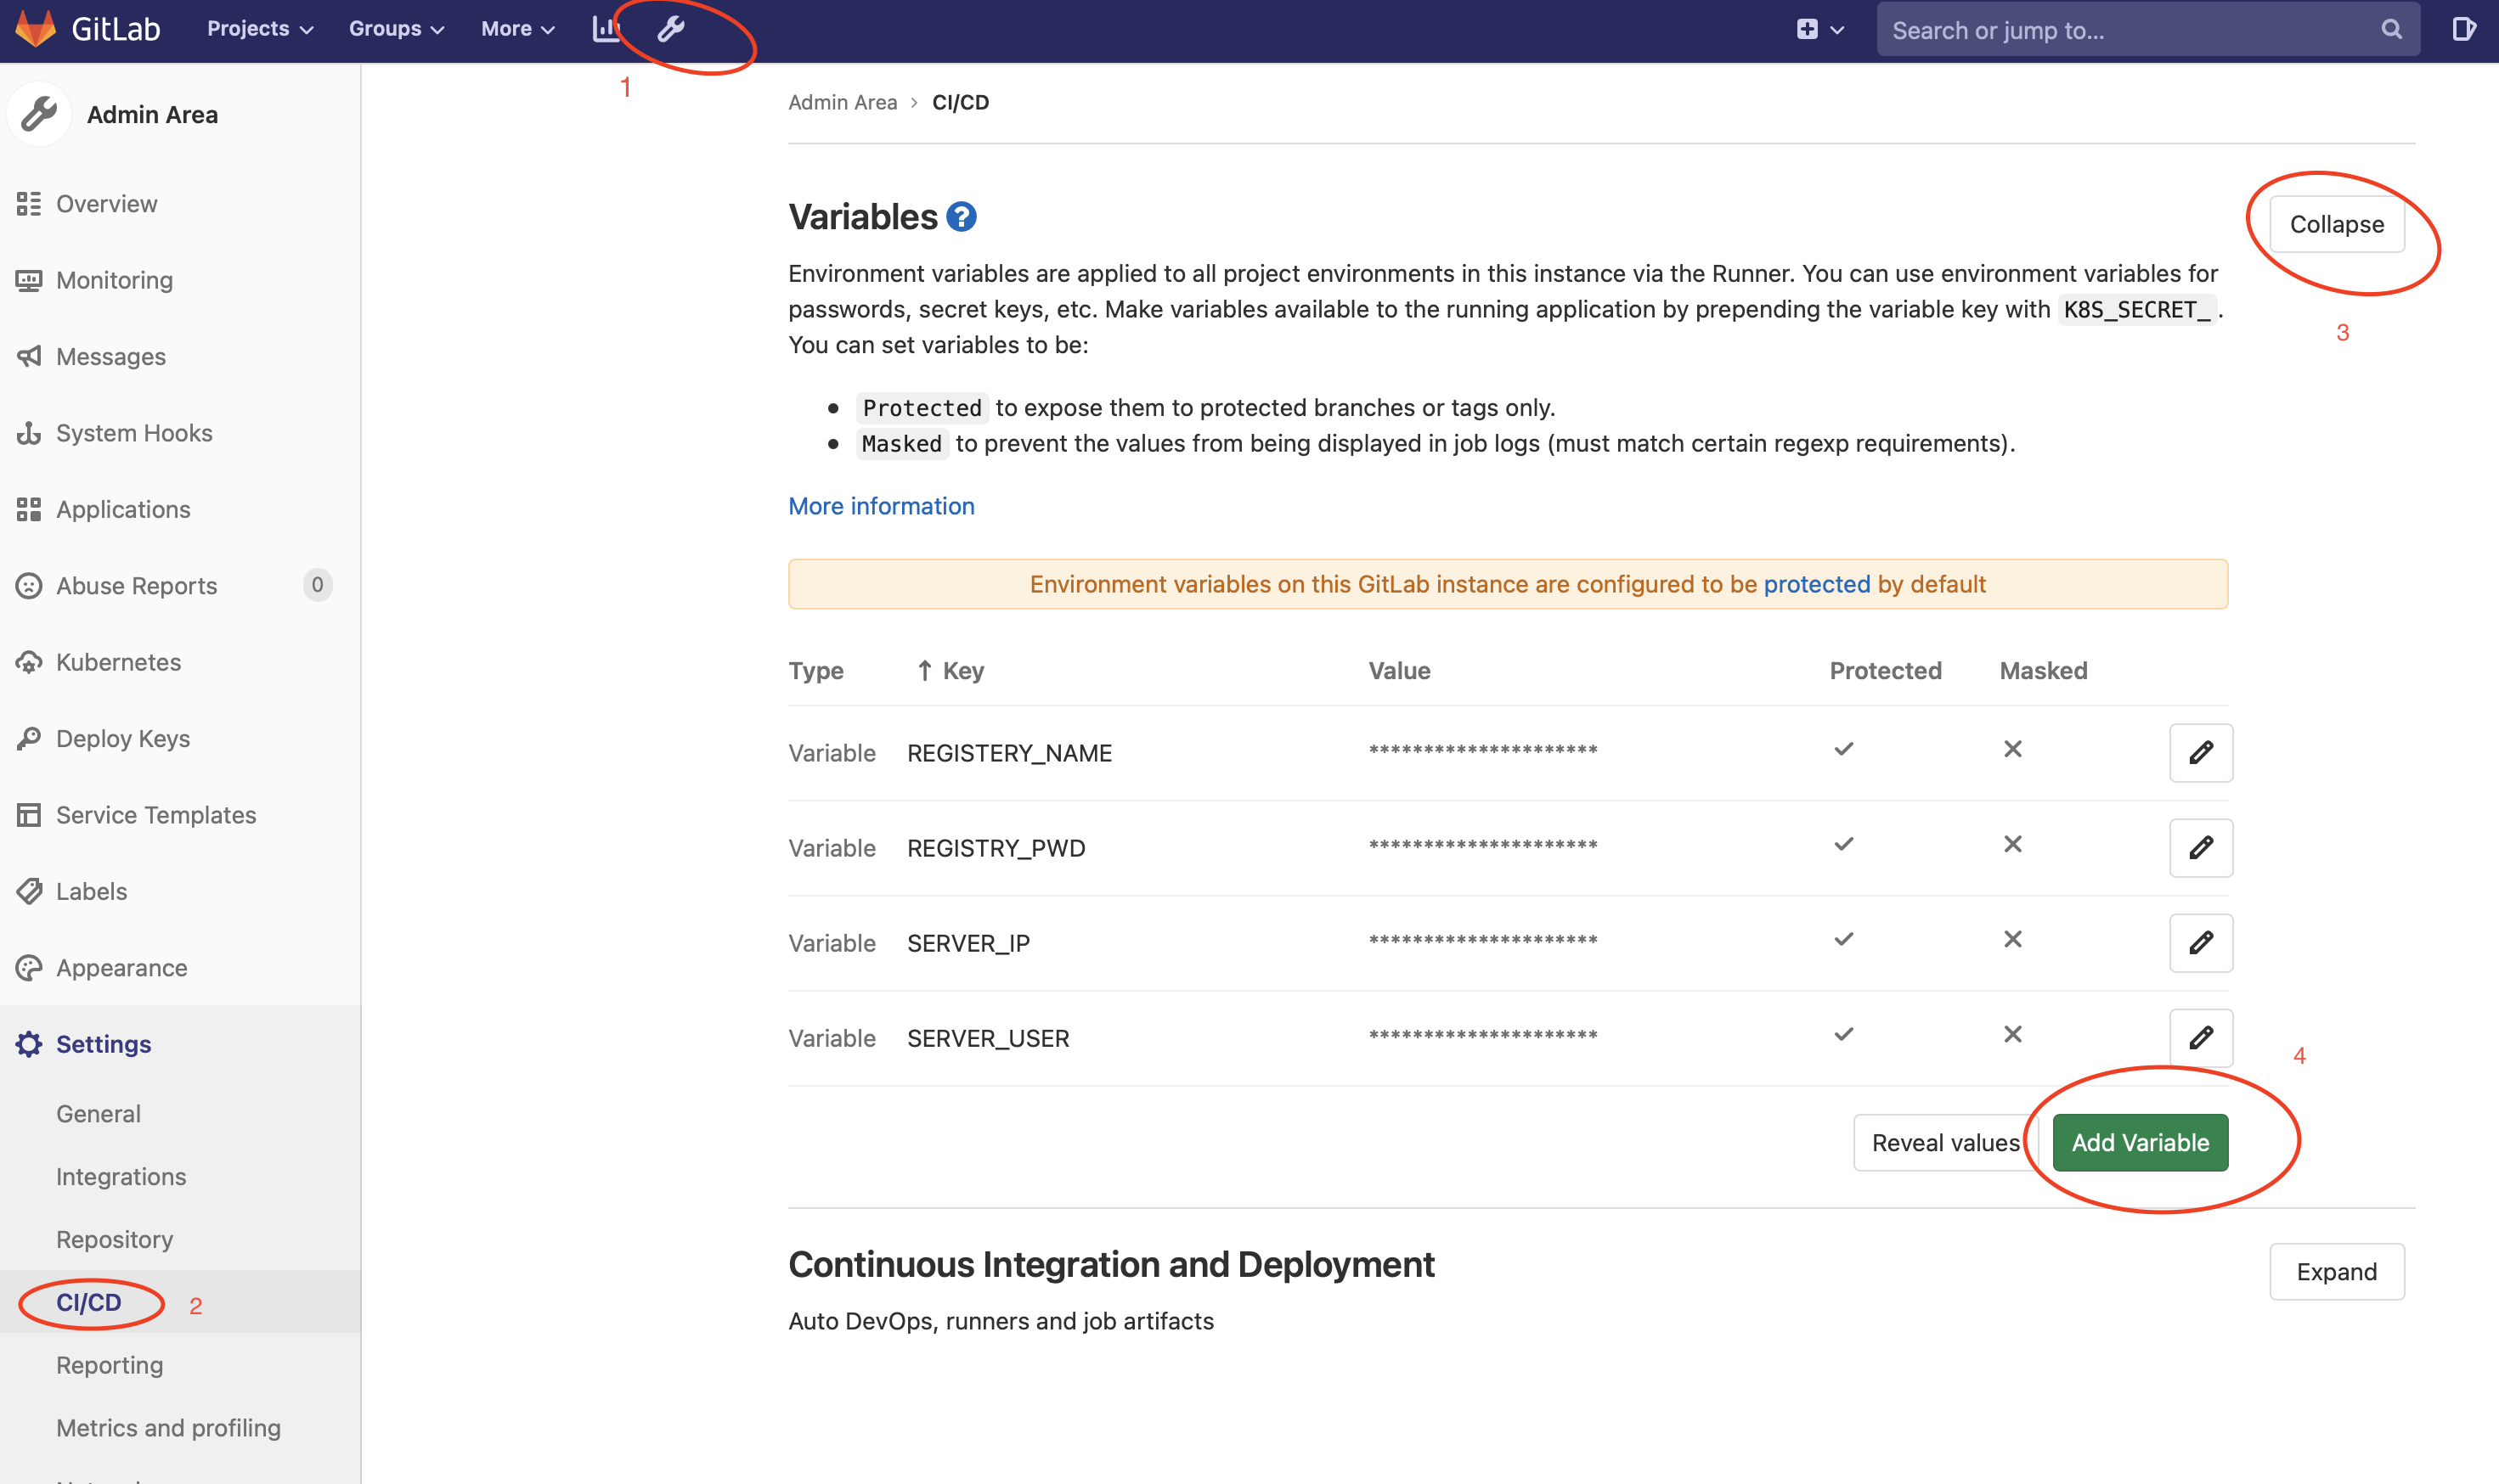Edit the SERVER_IP variable
The width and height of the screenshot is (2499, 1484).
2201,943
